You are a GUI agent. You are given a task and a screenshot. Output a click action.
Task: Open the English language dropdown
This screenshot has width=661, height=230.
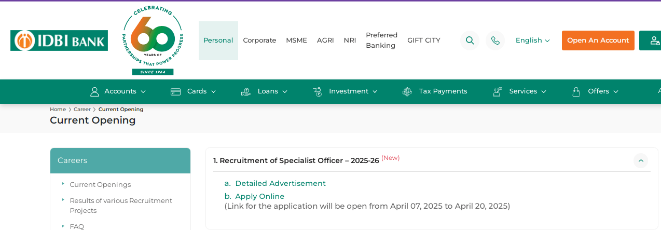[x=532, y=40]
